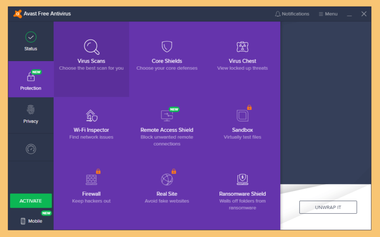Click the green ACTIVATE button
The image size is (380, 237).
point(31,201)
